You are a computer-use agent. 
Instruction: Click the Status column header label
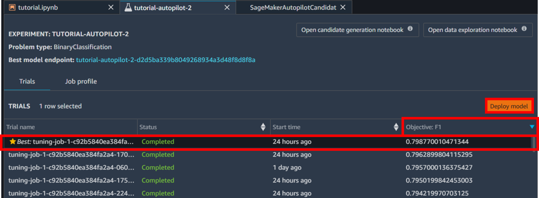click(x=148, y=127)
